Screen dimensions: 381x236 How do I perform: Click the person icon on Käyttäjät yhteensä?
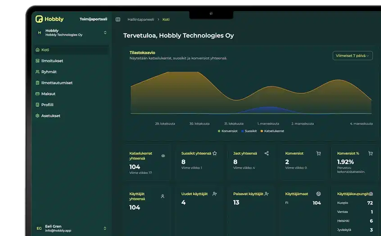(163, 196)
